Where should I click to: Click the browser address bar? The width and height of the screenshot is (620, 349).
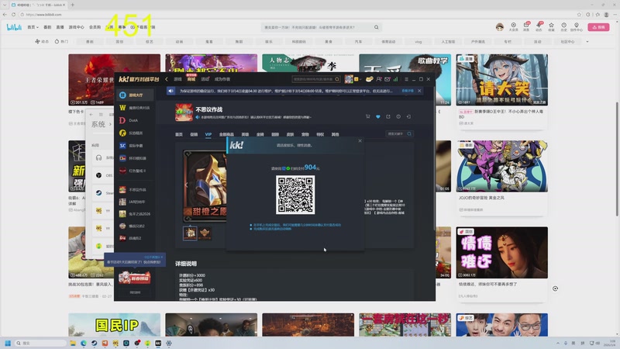pos(297,15)
